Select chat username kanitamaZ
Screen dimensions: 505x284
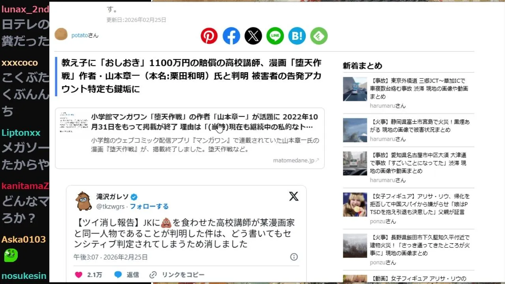(25, 186)
